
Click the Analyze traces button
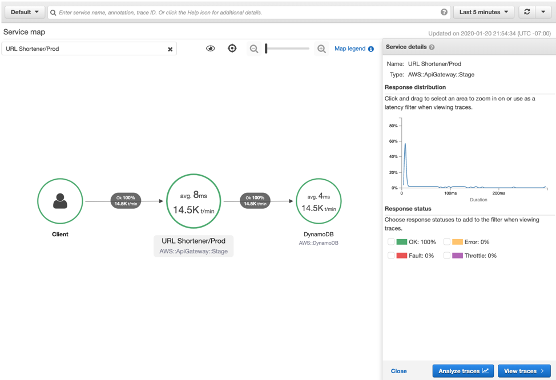coord(463,371)
